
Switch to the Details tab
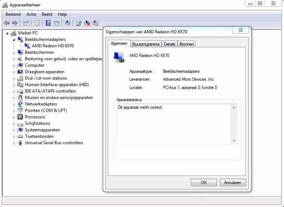point(169,44)
